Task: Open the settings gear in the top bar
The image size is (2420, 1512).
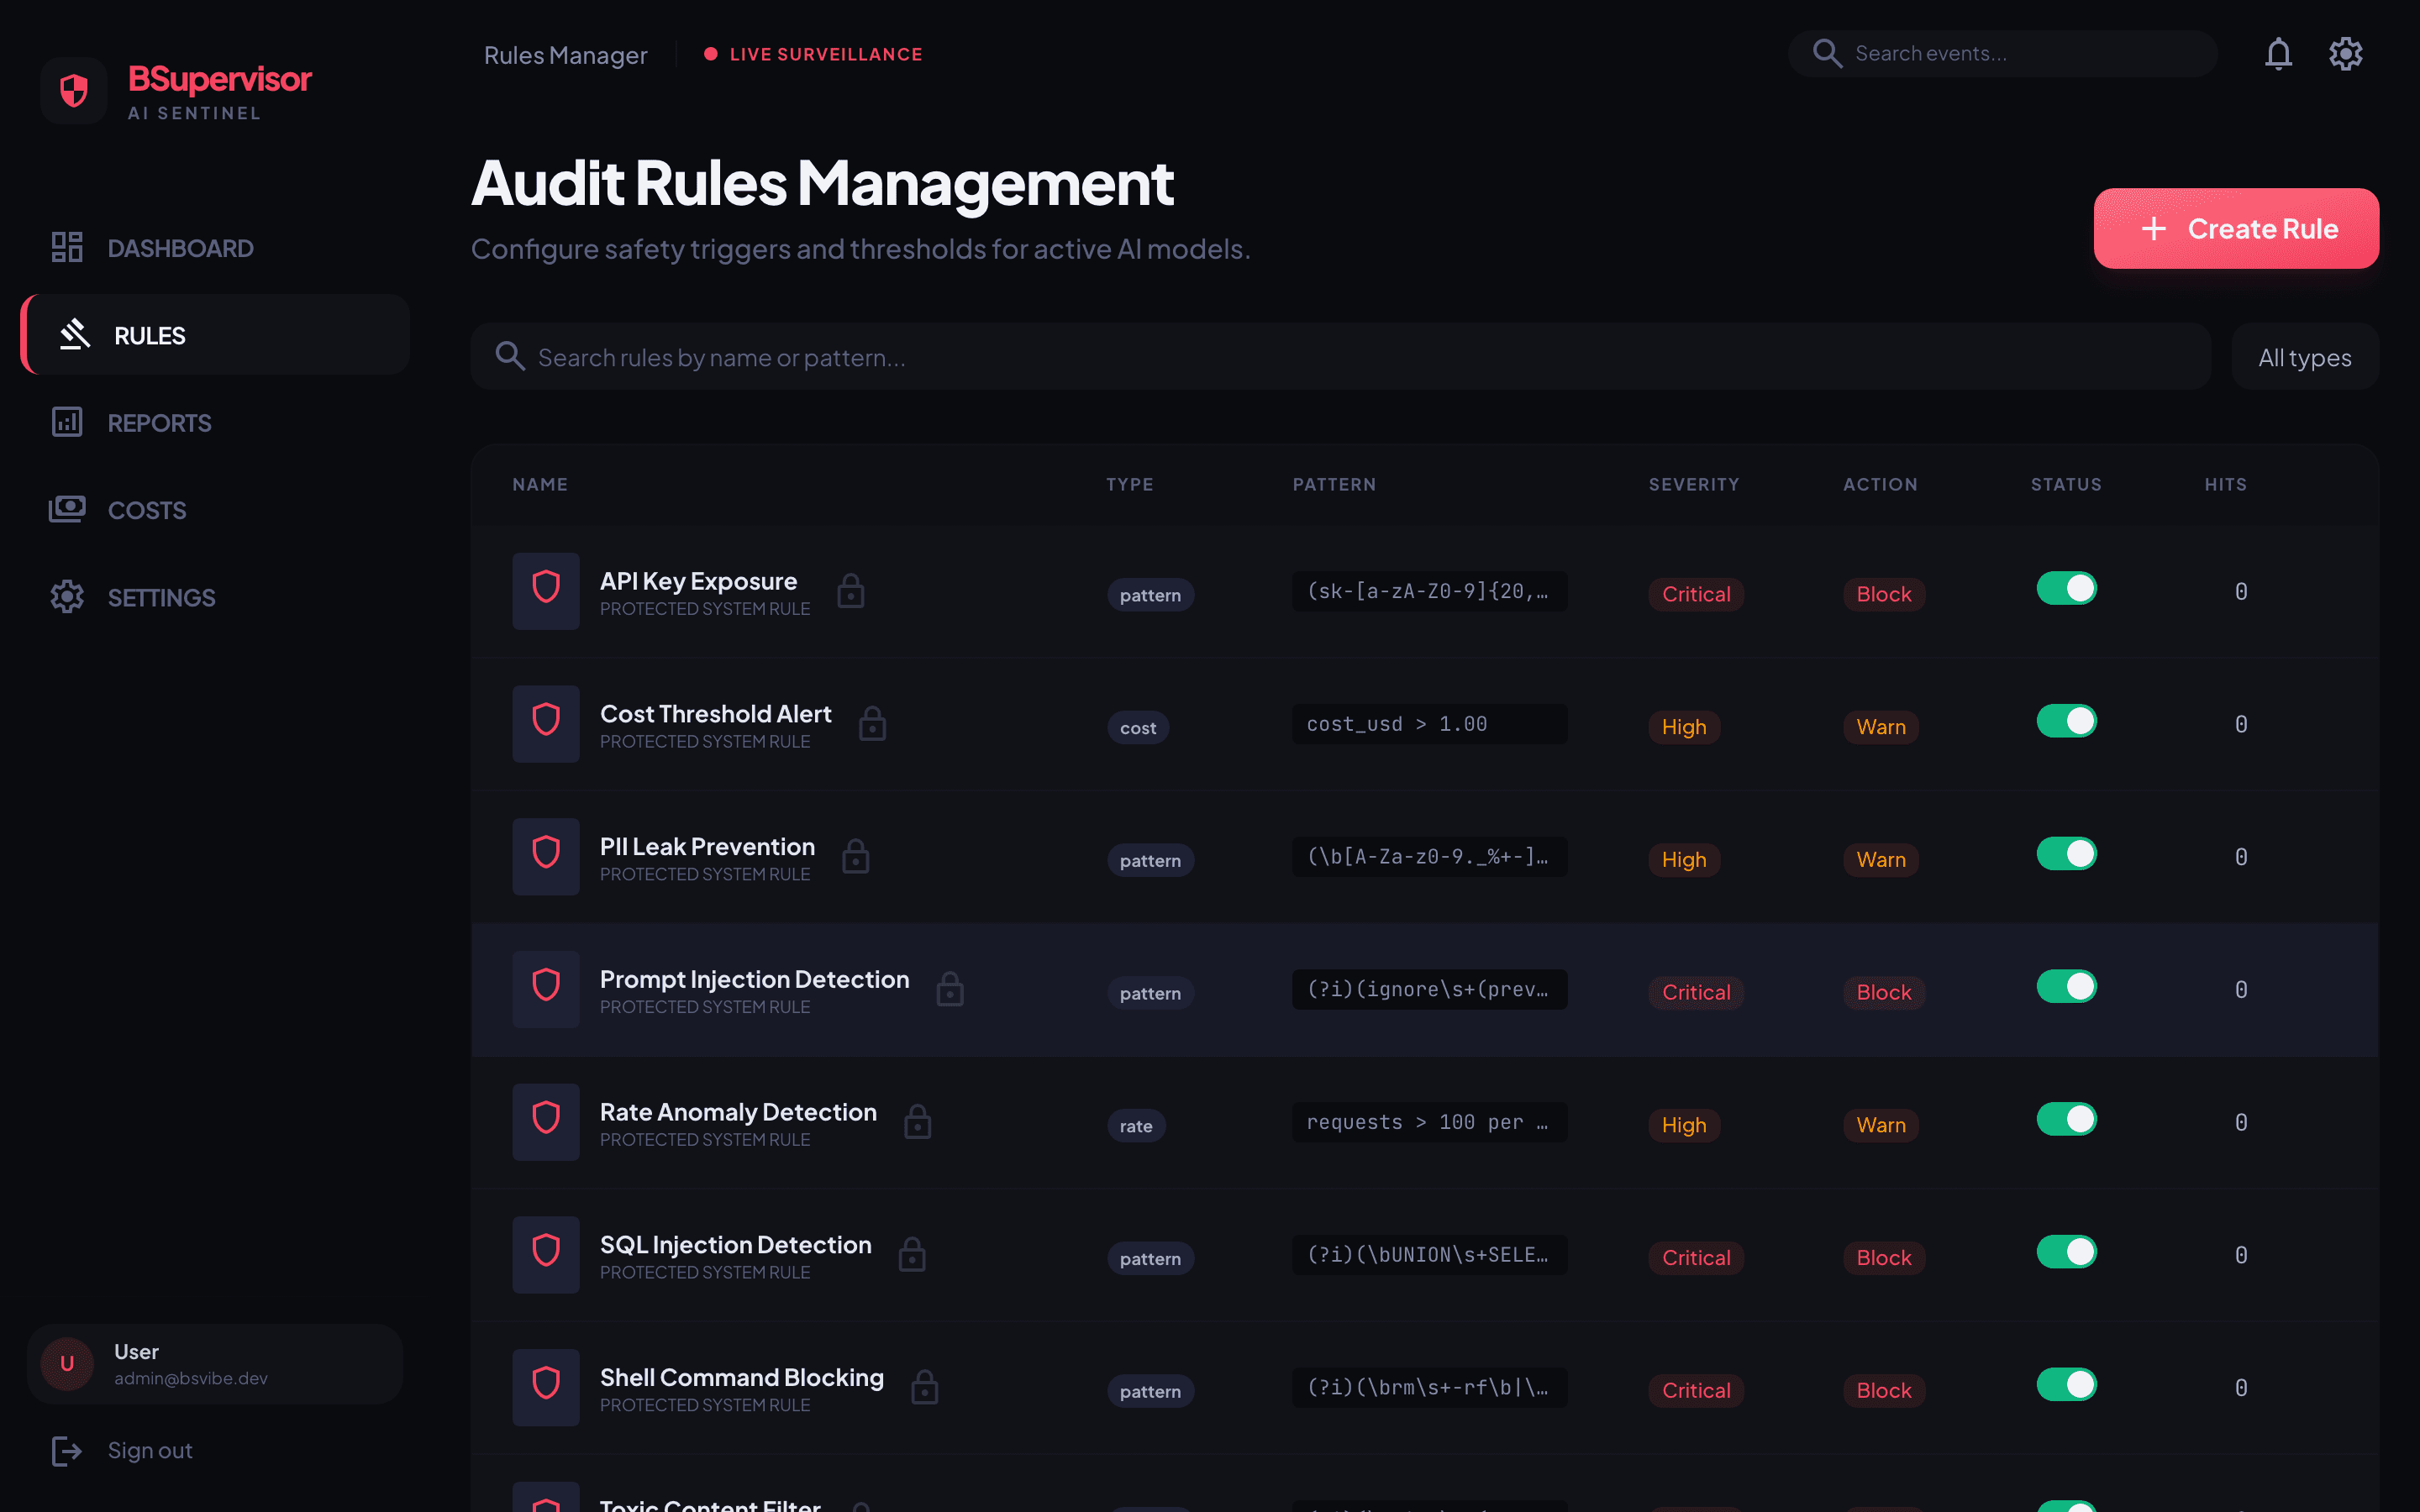Action: (2345, 54)
